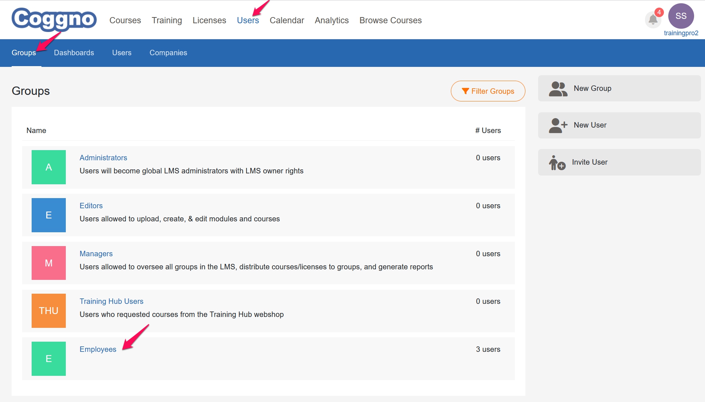Viewport: 705px width, 402px height.
Task: Click '3 users' in Employees row
Action: coord(488,349)
